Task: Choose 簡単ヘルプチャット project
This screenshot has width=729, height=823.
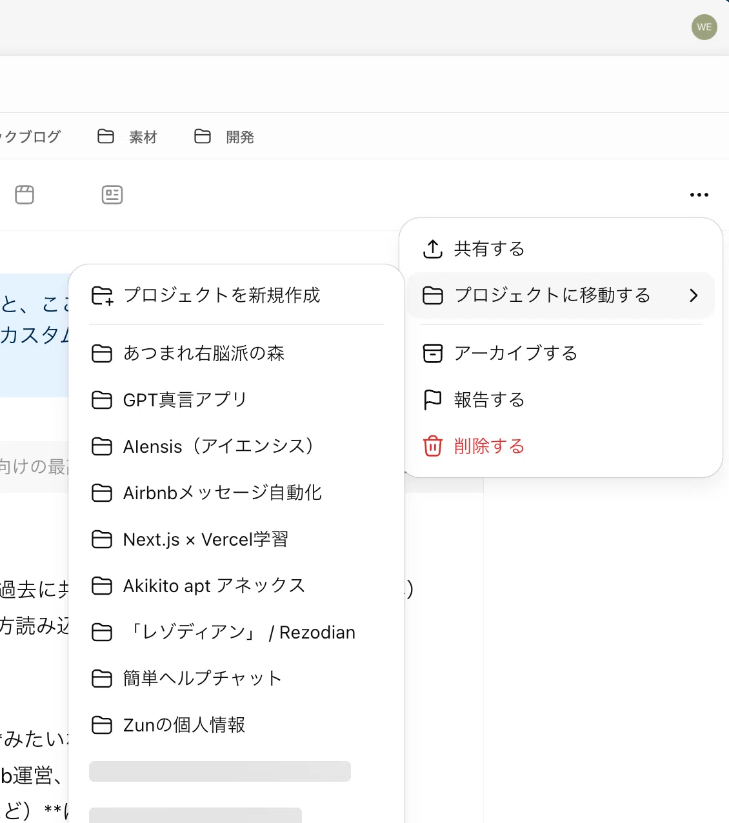Action: (x=236, y=679)
